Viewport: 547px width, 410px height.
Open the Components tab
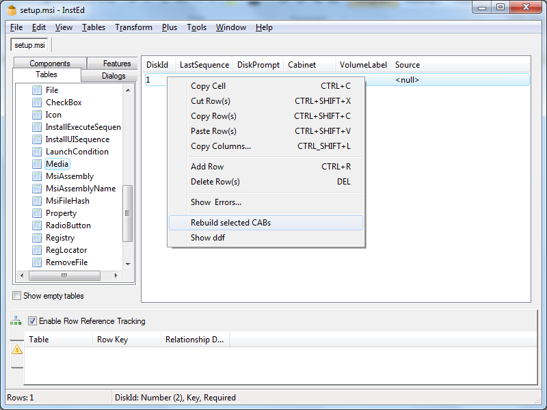(x=50, y=64)
